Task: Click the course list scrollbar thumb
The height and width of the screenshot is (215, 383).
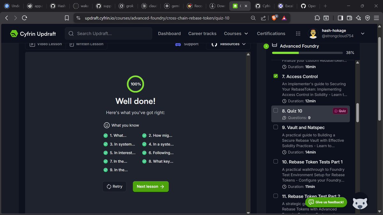Action: point(358,112)
